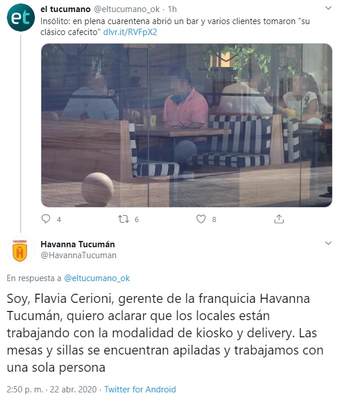Open the dlvr.it/RVFpX2 link

coord(130,32)
